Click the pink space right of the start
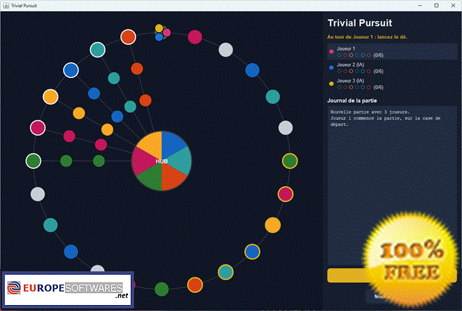 [195, 37]
